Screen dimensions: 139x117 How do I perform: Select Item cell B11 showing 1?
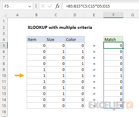36,82
